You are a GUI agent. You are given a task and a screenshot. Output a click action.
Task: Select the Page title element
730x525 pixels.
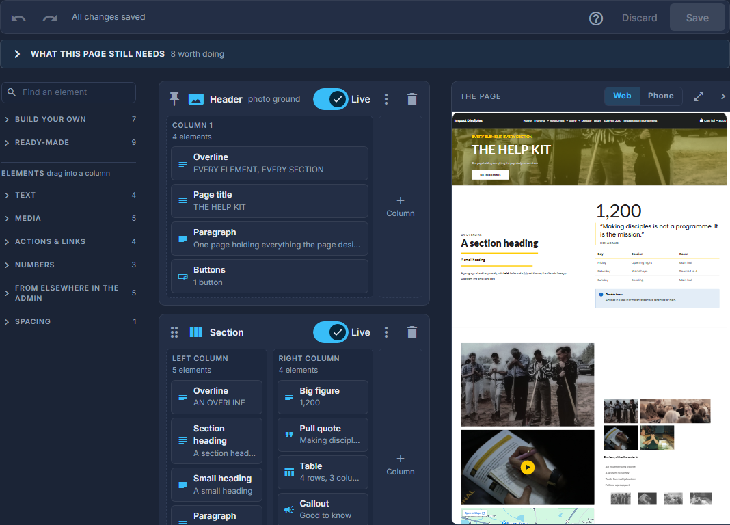(x=269, y=201)
